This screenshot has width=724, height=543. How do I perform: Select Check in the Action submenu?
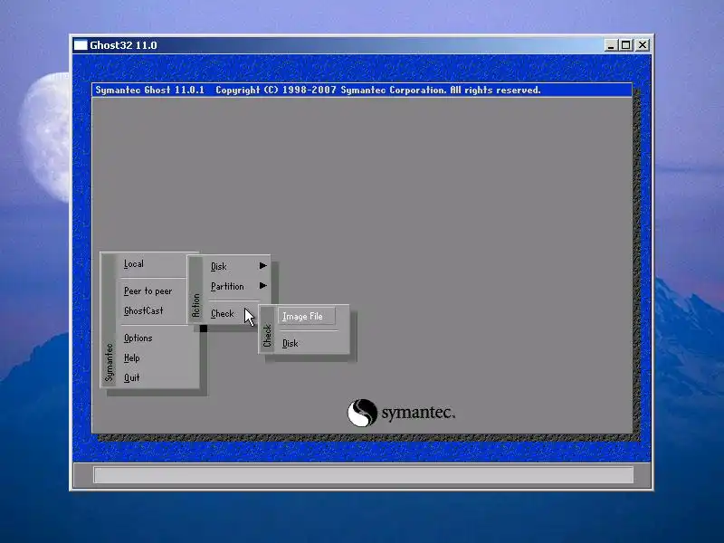point(223,313)
